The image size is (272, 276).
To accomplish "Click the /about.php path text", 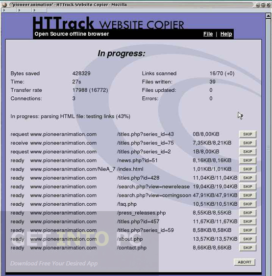I will pos(130,239).
